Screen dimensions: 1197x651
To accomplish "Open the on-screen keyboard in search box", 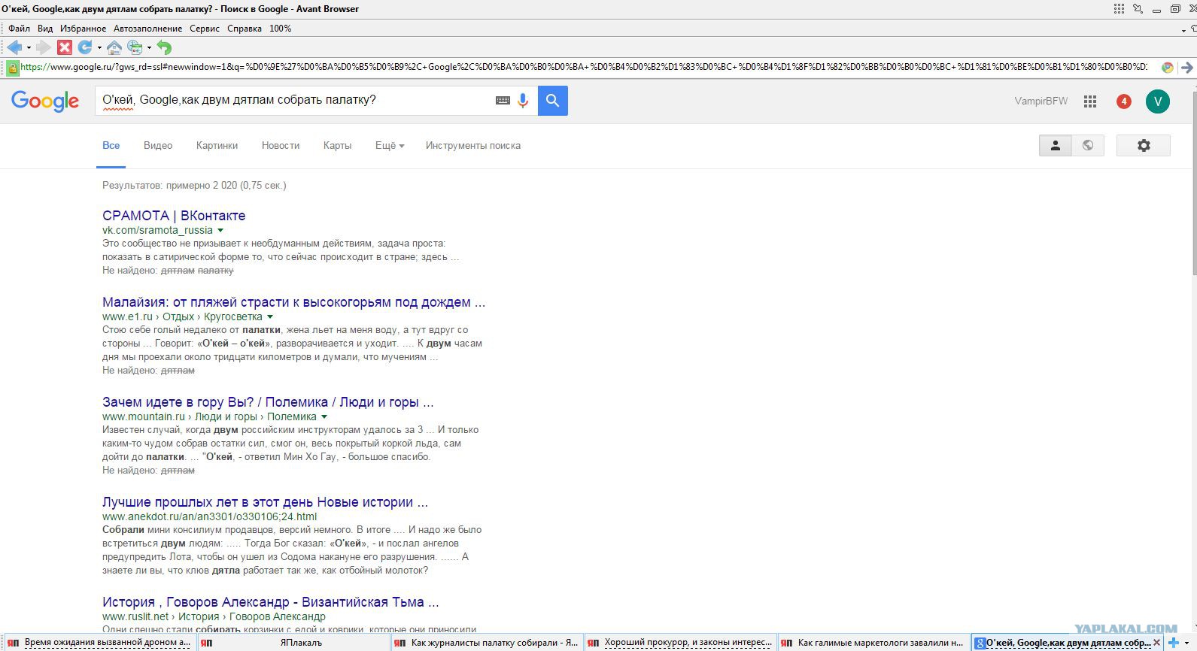I will click(503, 101).
